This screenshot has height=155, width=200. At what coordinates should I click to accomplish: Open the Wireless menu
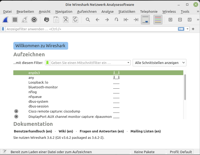[169, 12]
